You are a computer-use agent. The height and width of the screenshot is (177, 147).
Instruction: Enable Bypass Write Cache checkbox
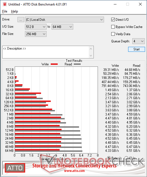point(113,27)
